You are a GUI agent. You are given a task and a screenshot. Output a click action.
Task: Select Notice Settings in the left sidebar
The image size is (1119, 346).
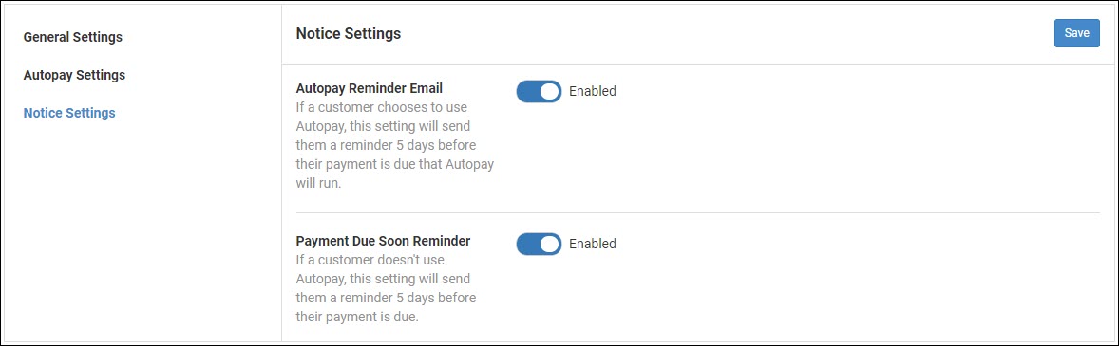point(69,113)
